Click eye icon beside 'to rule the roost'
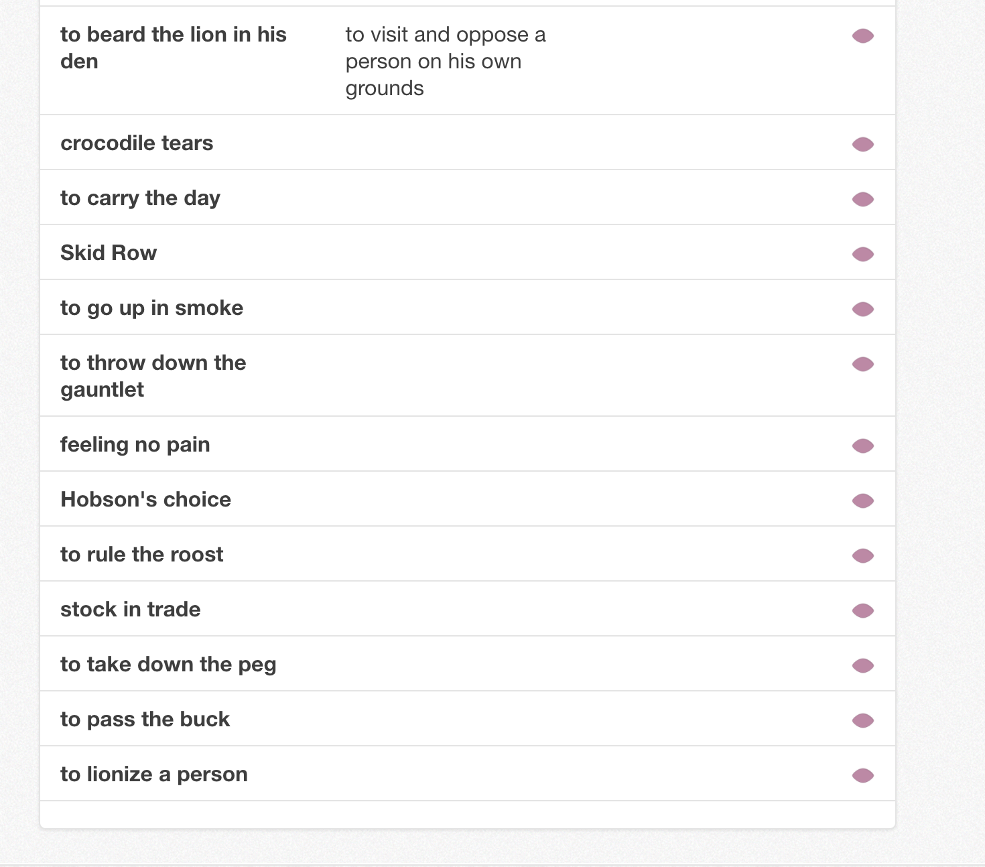The height and width of the screenshot is (867, 985). pyautogui.click(x=862, y=555)
